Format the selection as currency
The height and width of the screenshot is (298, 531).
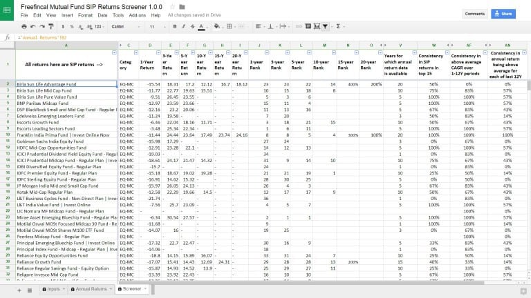[63, 26]
